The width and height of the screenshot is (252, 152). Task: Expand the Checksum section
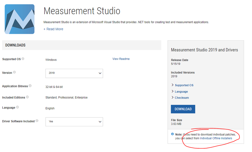point(180,98)
